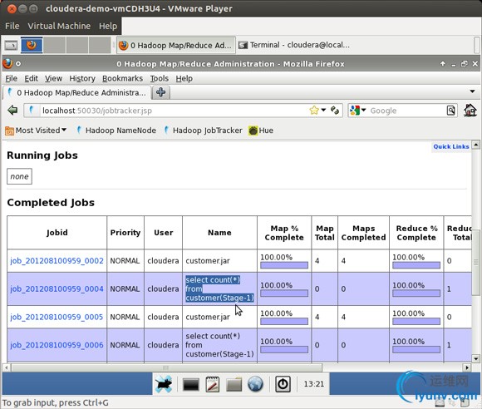Open the search engine selector dropdown
This screenshot has width=482, height=409.
358,110
